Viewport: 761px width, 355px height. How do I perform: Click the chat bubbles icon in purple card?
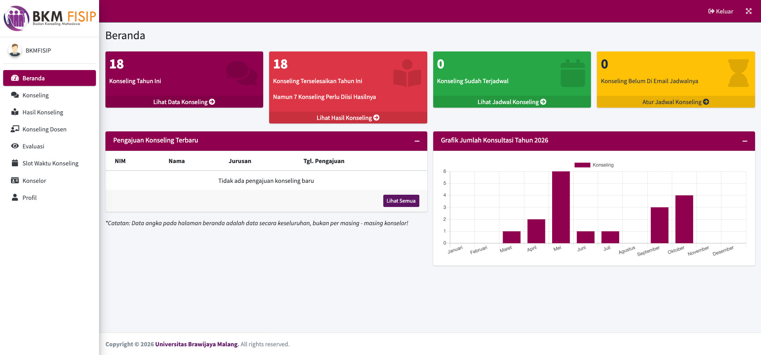(241, 73)
